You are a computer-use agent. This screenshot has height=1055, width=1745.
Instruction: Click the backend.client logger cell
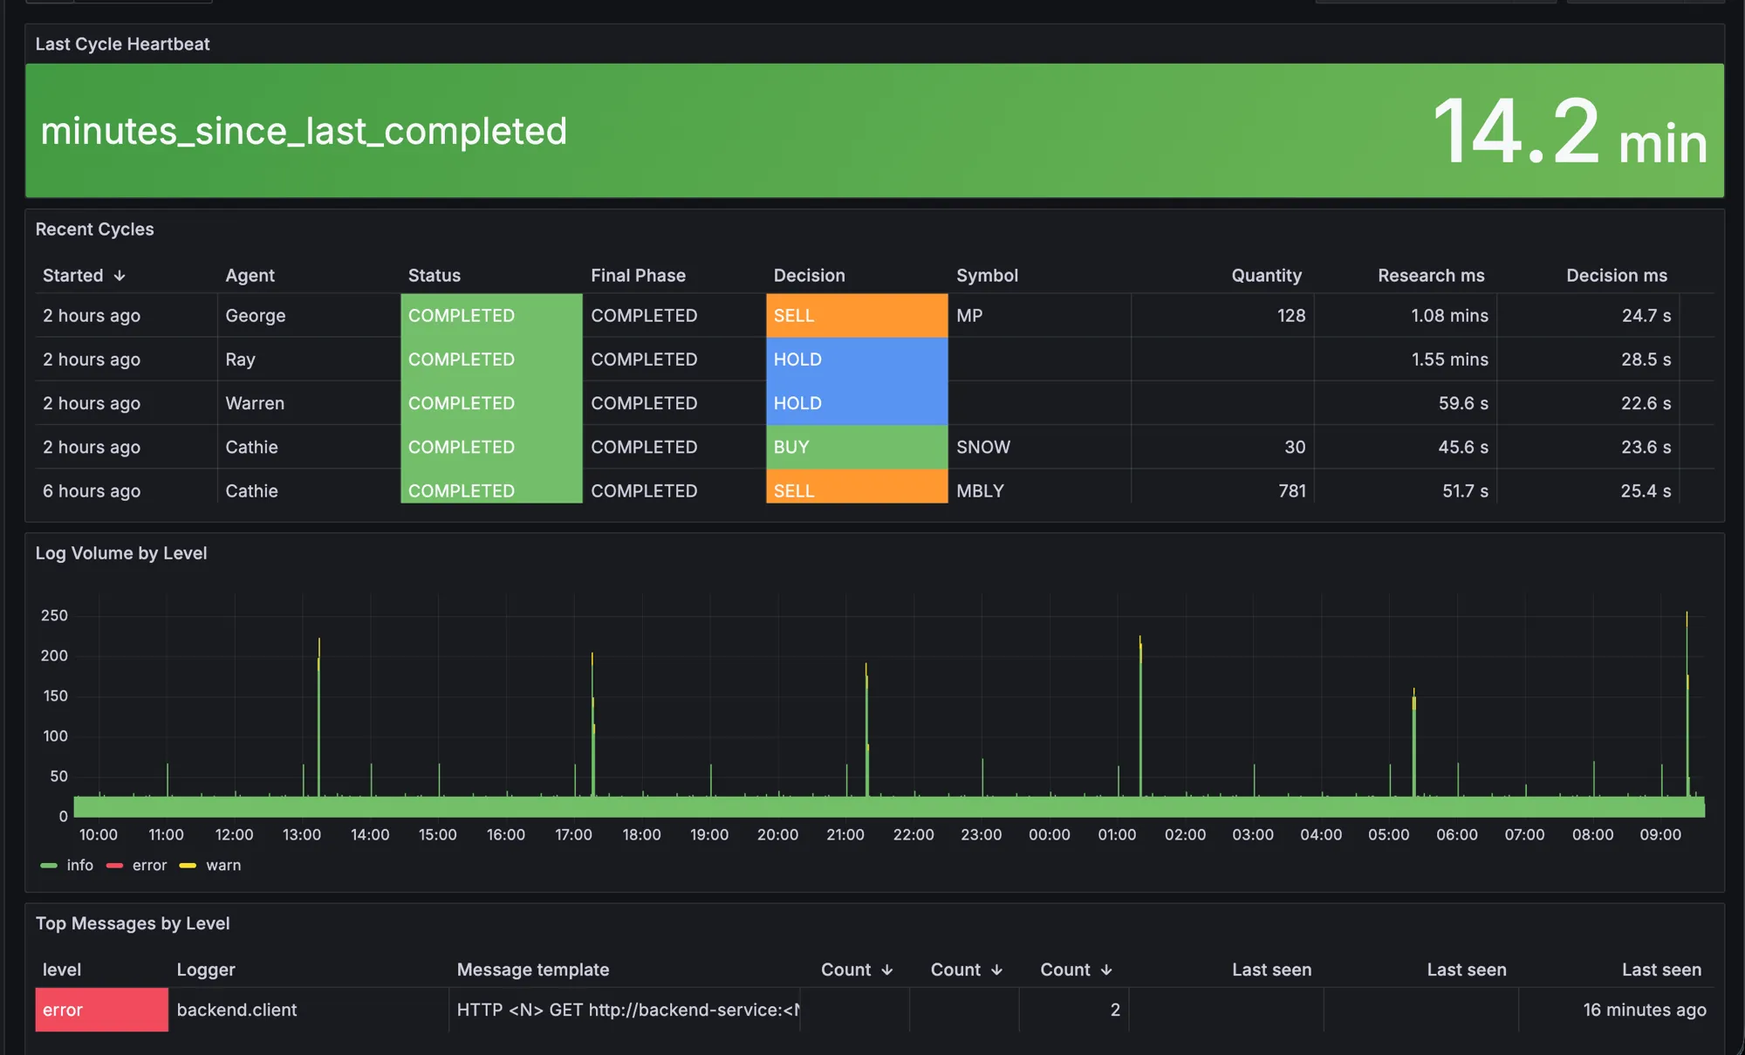(x=308, y=1010)
